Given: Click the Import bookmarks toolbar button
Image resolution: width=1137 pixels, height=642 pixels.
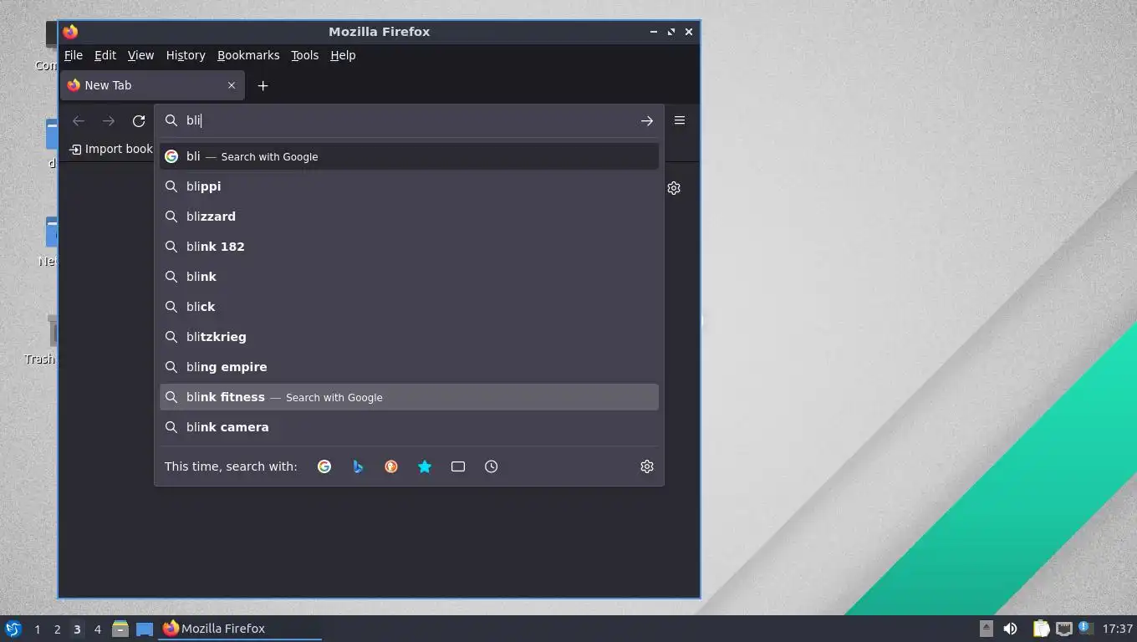Looking at the screenshot, I should [110, 149].
